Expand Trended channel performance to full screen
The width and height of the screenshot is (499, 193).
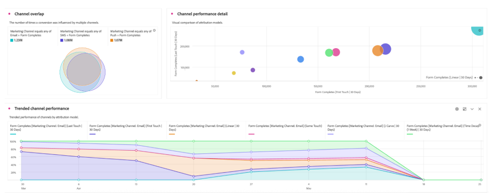coord(464,109)
